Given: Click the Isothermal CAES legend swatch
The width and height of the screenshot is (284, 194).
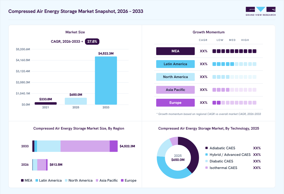Looking at the screenshot, I should tap(206, 168).
